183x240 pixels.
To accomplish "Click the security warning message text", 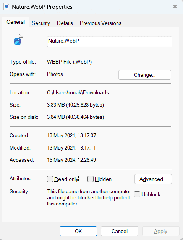I will 89,197.
